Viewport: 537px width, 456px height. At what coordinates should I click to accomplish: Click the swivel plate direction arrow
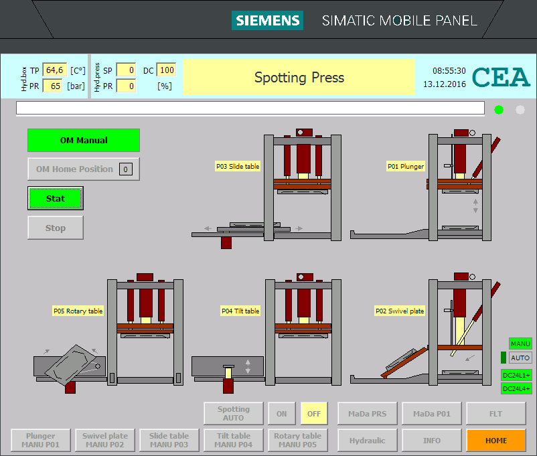click(470, 358)
